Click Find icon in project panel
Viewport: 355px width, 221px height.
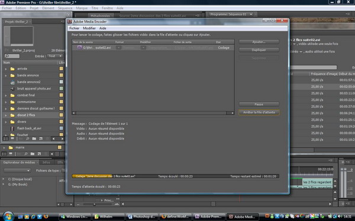click(x=27, y=138)
